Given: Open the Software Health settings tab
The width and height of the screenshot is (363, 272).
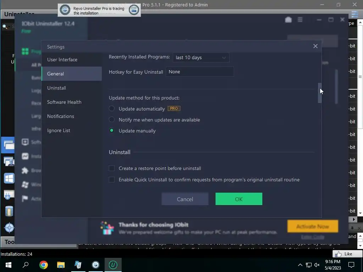Looking at the screenshot, I should [72, 102].
